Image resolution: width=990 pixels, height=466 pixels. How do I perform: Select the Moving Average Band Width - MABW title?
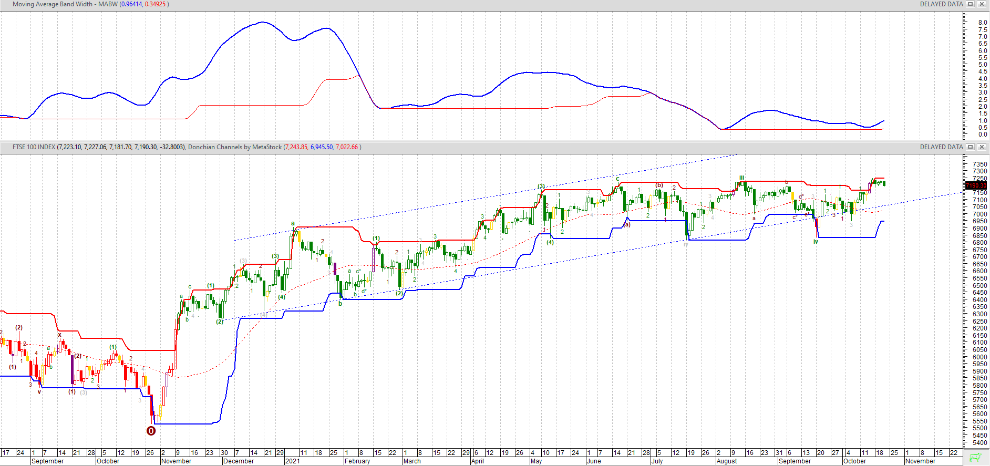tap(65, 4)
